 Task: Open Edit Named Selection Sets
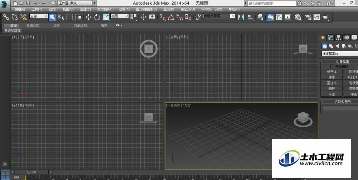(x=198, y=17)
